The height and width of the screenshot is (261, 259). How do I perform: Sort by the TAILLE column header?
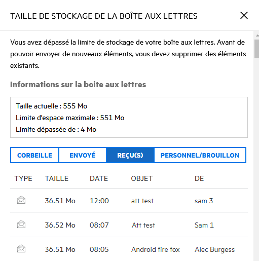57,178
